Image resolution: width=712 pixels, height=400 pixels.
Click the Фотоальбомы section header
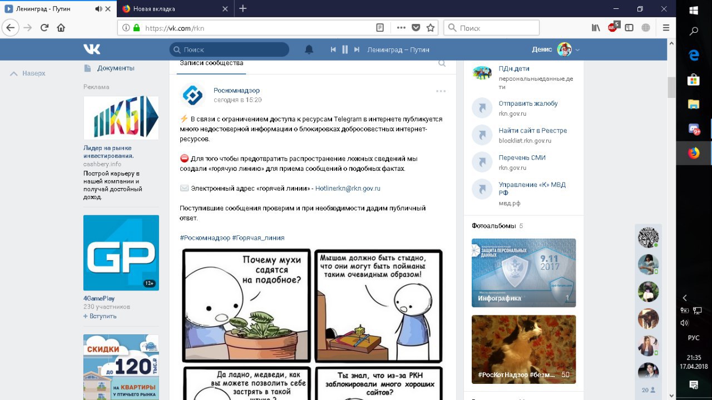[493, 226]
